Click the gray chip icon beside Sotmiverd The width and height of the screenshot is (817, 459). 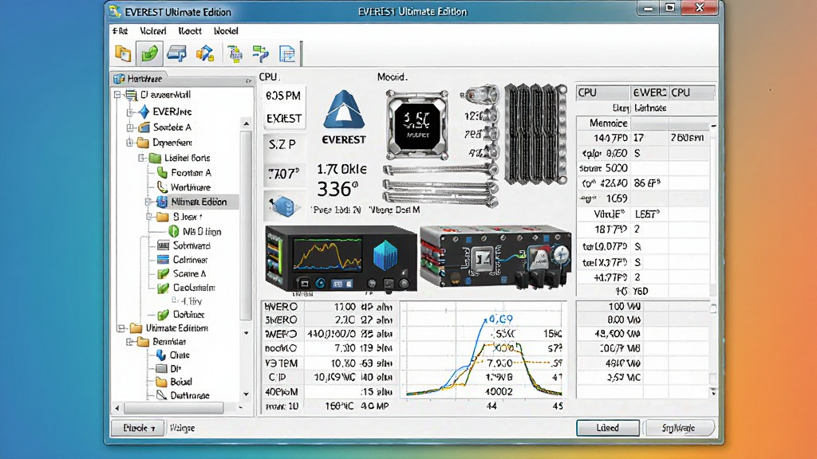[163, 245]
